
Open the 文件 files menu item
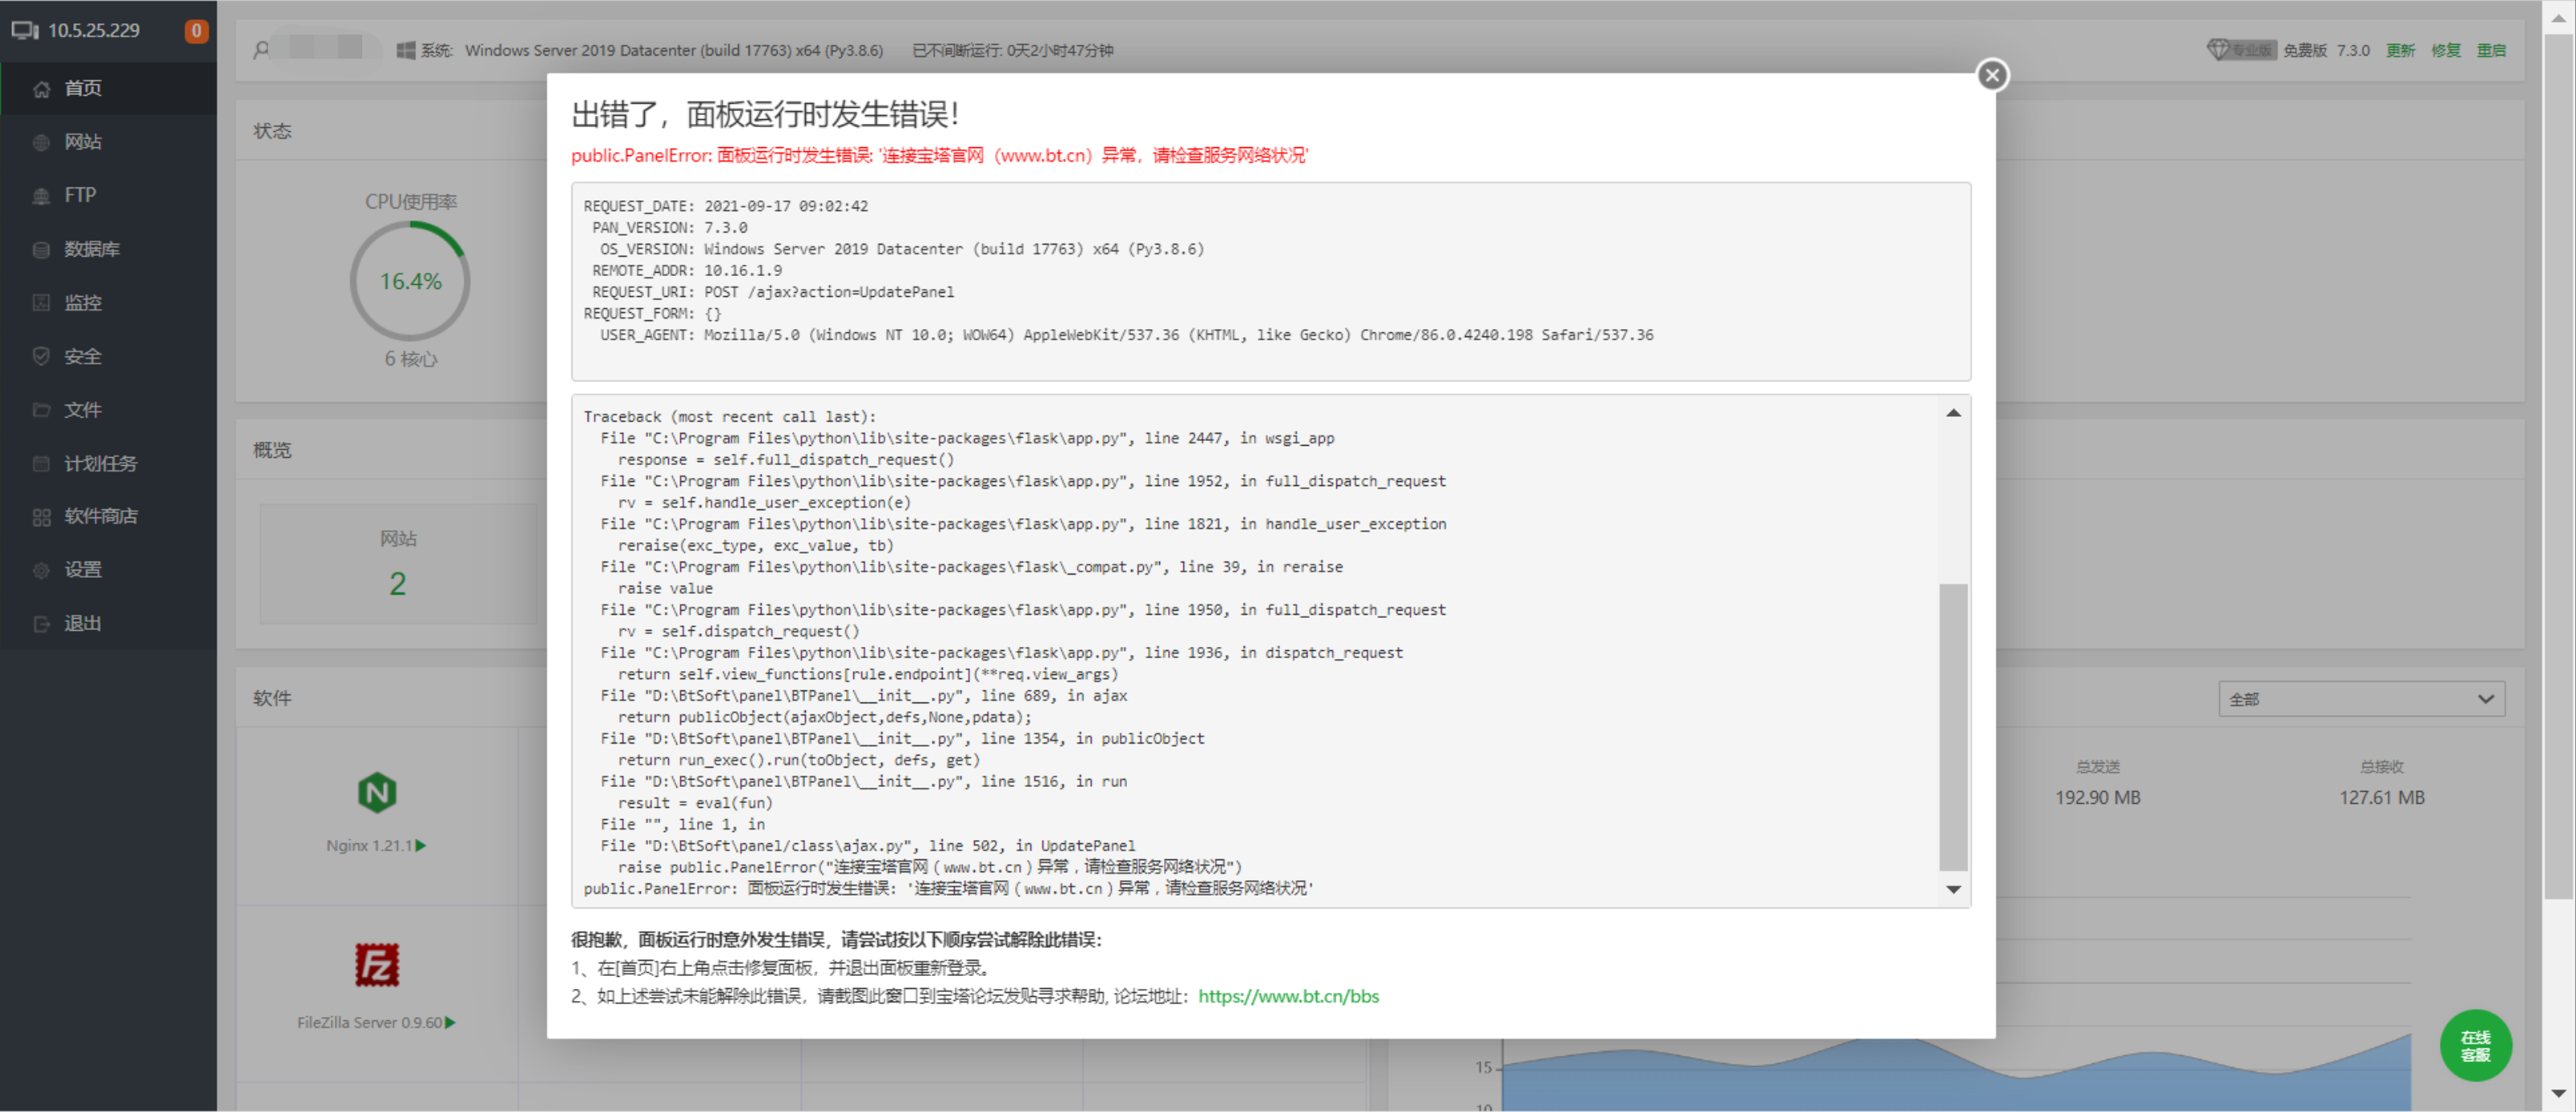[108, 410]
